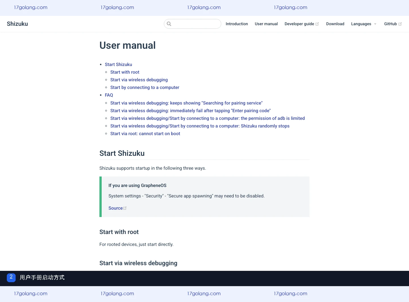Open FAQ link about Shizuku randomly stops

pyautogui.click(x=200, y=126)
